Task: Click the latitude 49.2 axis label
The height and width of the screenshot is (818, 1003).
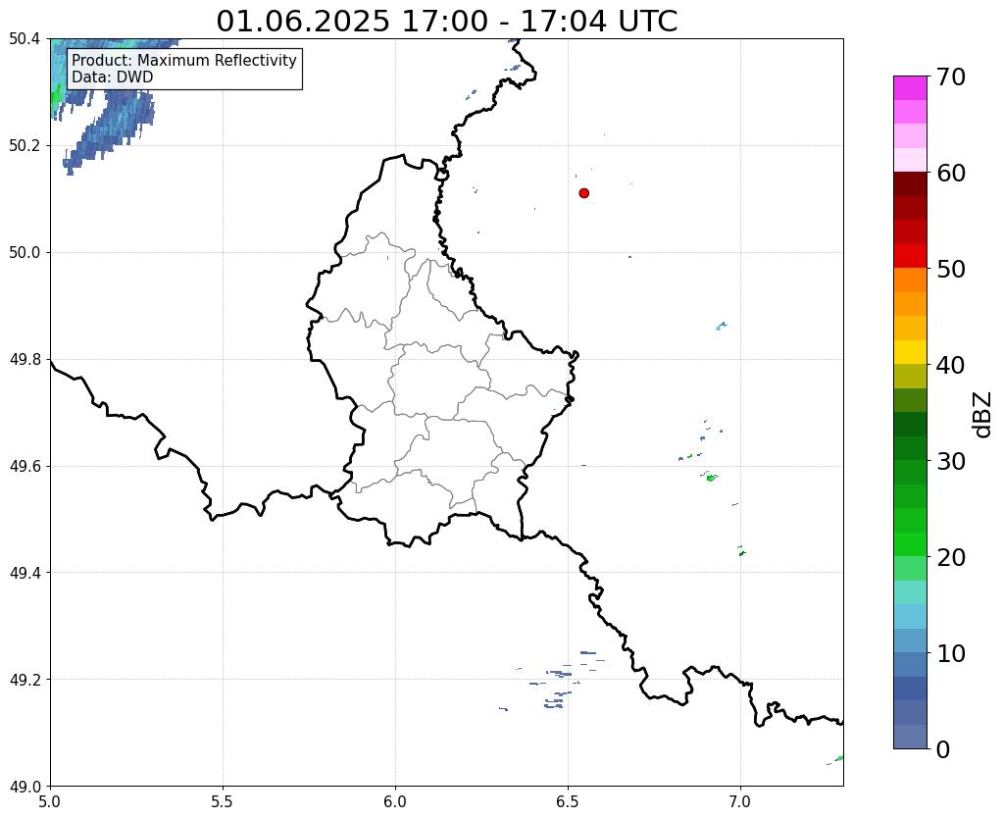Action: 25,680
